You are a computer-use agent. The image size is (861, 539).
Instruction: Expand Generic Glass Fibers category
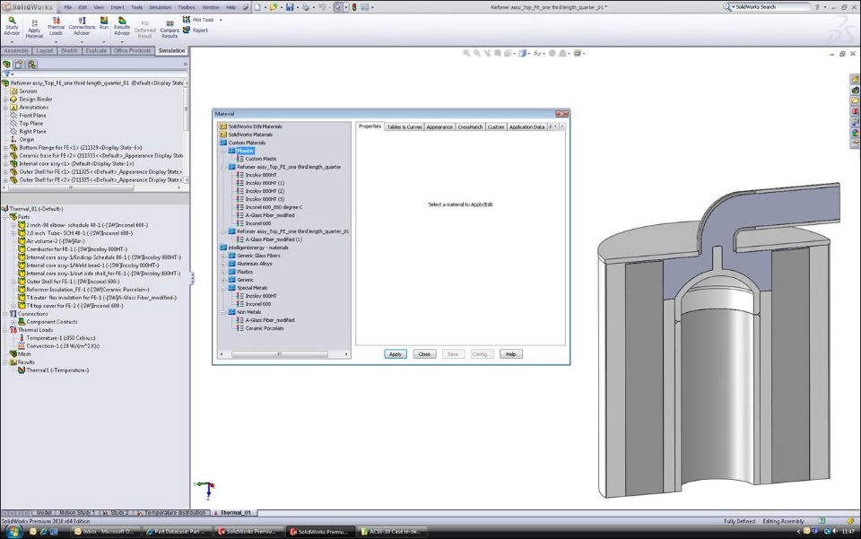tap(223, 256)
